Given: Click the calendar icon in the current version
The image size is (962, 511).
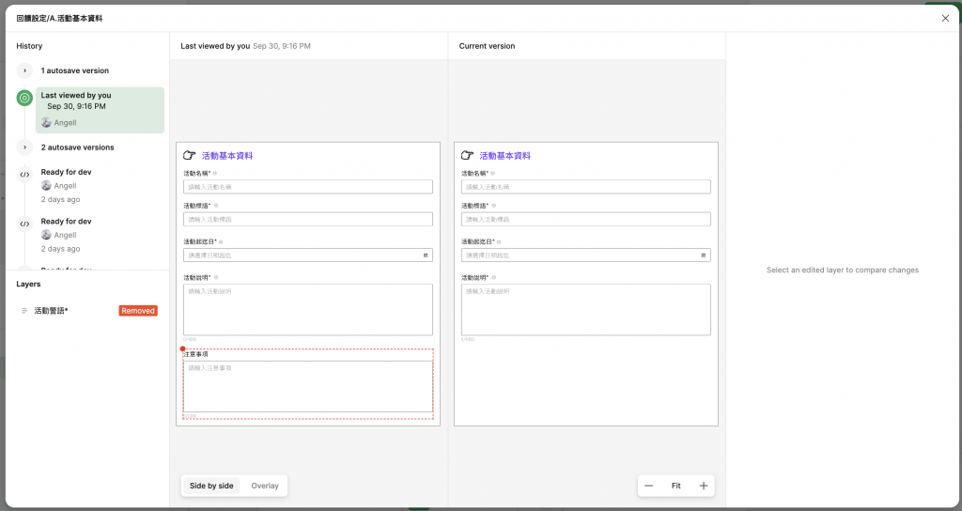Looking at the screenshot, I should point(704,255).
